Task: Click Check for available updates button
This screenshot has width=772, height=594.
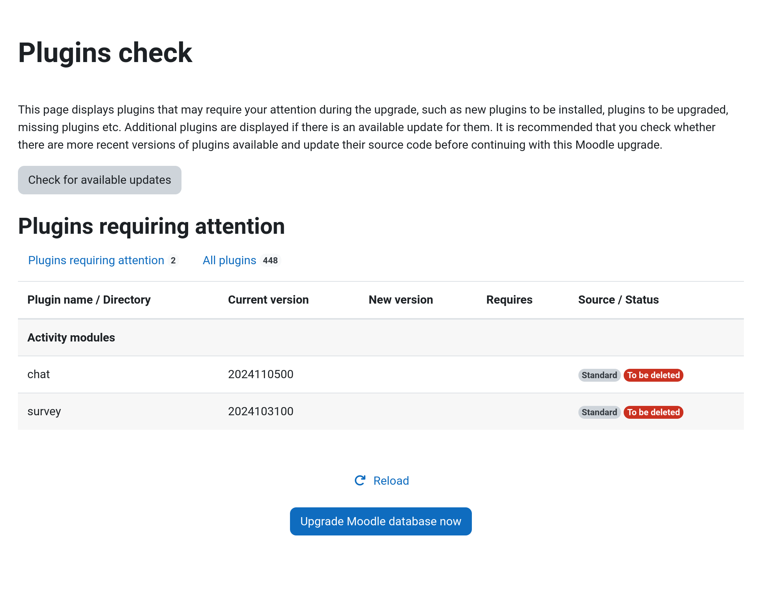Action: [x=100, y=180]
